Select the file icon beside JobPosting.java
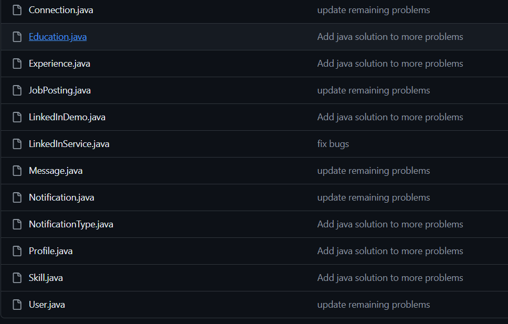This screenshot has height=324, width=508. (17, 90)
